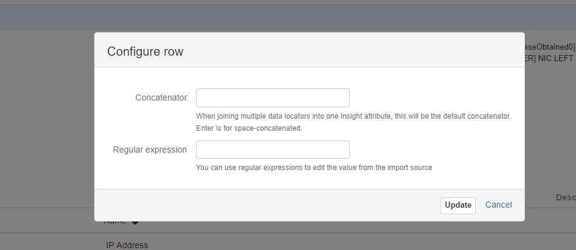Focus the Regular expression input box
Viewport: 576px width, 250px height.
273,150
